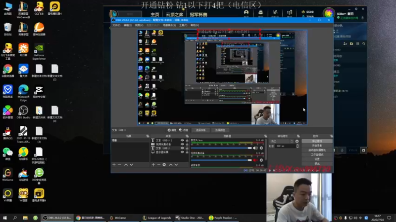Viewport: 396px width, 222px height.
Task: Pop out the Scenes dock icon
Action: 148,136
